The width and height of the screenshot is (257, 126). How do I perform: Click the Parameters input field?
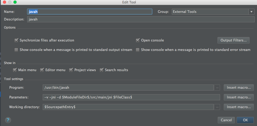click(131, 97)
